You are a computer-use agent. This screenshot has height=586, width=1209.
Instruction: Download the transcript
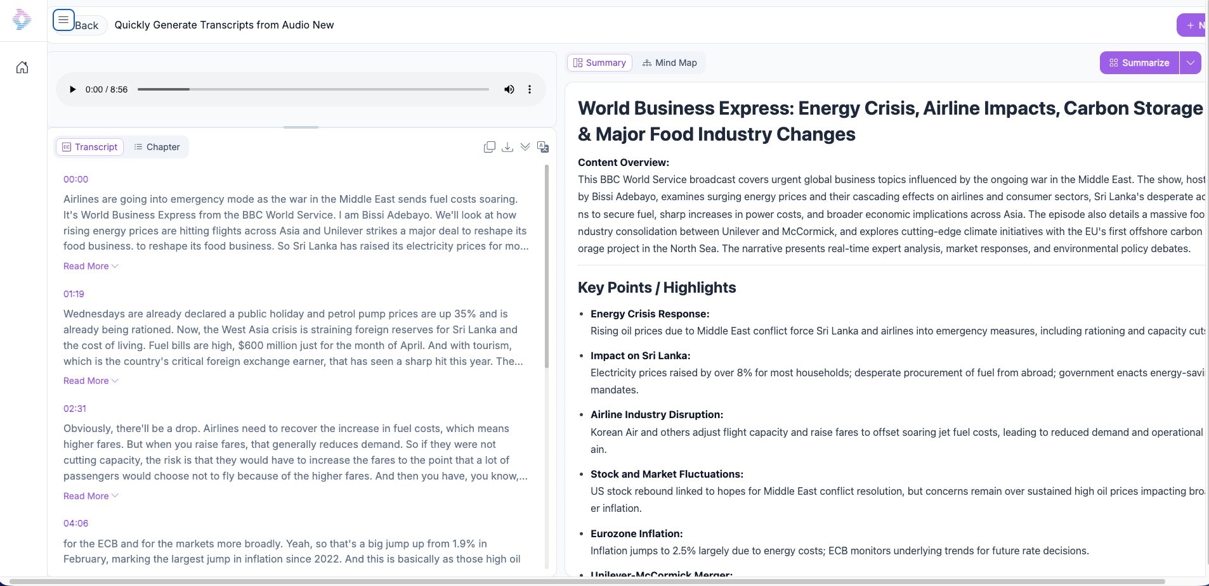click(507, 146)
